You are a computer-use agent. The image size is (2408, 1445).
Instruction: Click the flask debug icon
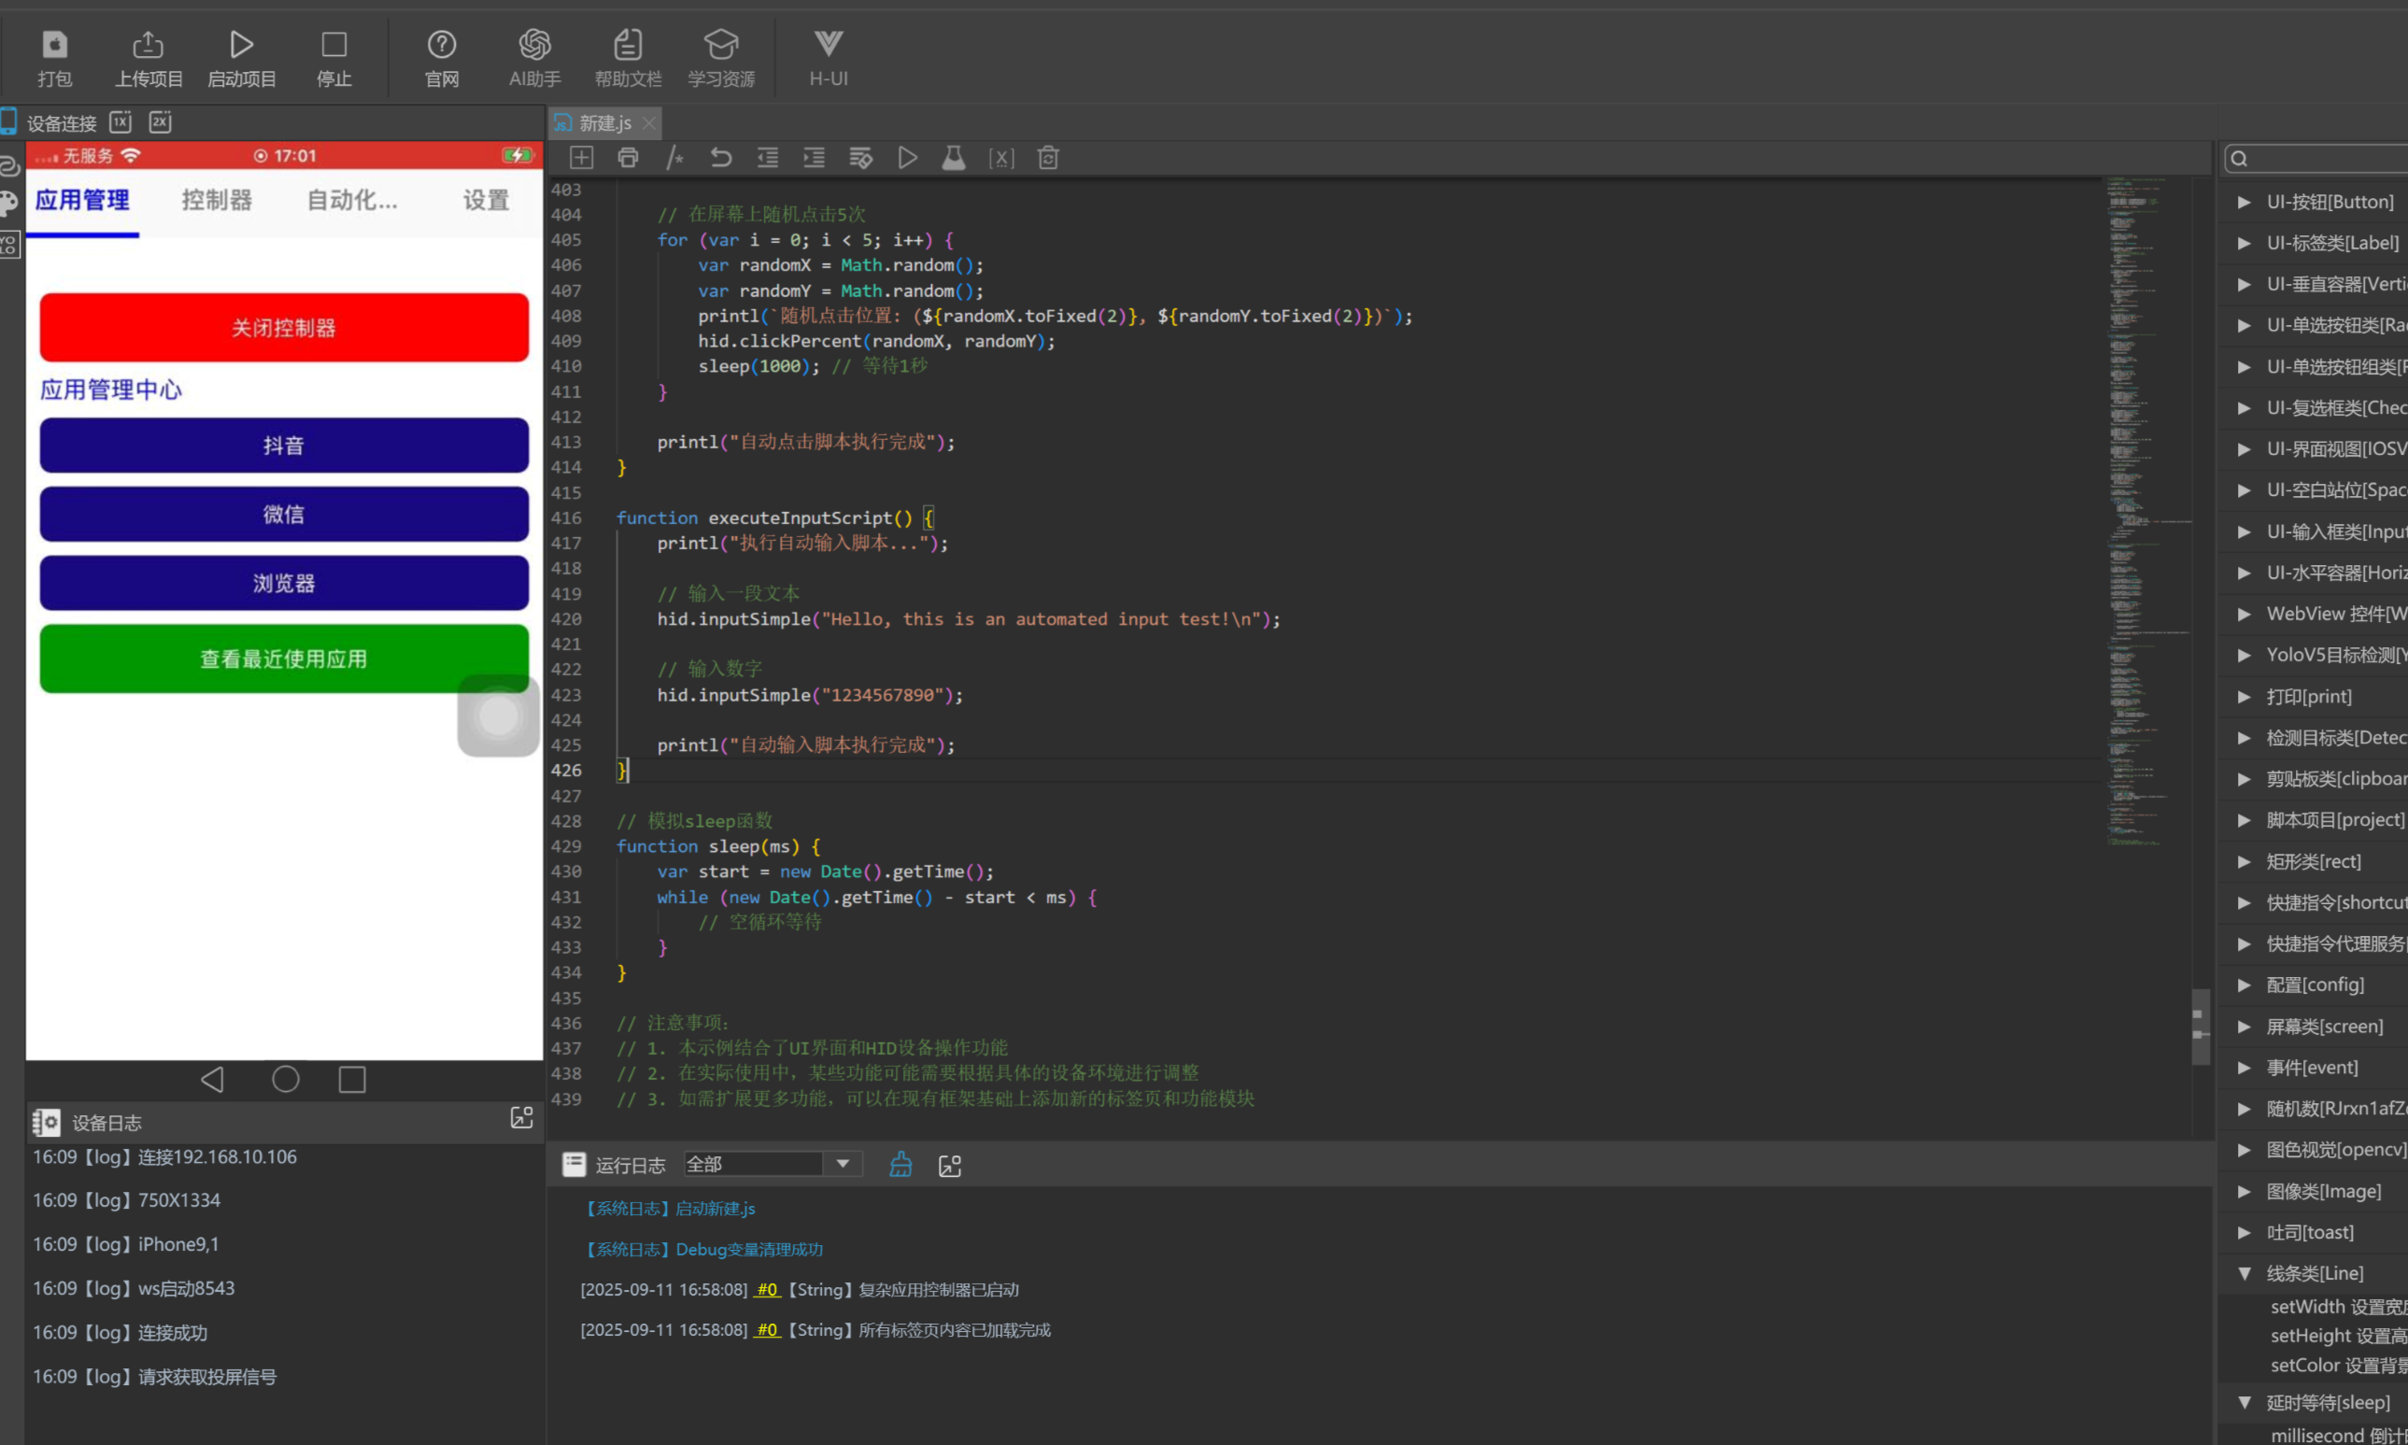[x=954, y=158]
